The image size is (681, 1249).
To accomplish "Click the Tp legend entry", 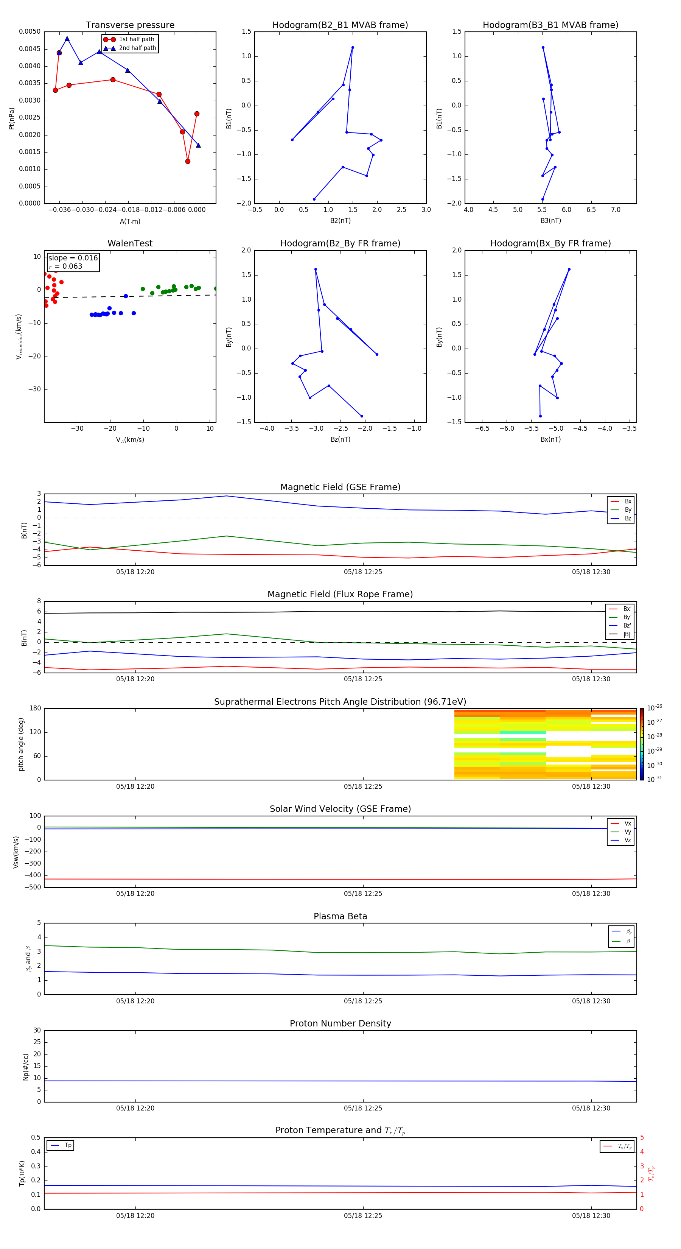I will coord(61,1145).
